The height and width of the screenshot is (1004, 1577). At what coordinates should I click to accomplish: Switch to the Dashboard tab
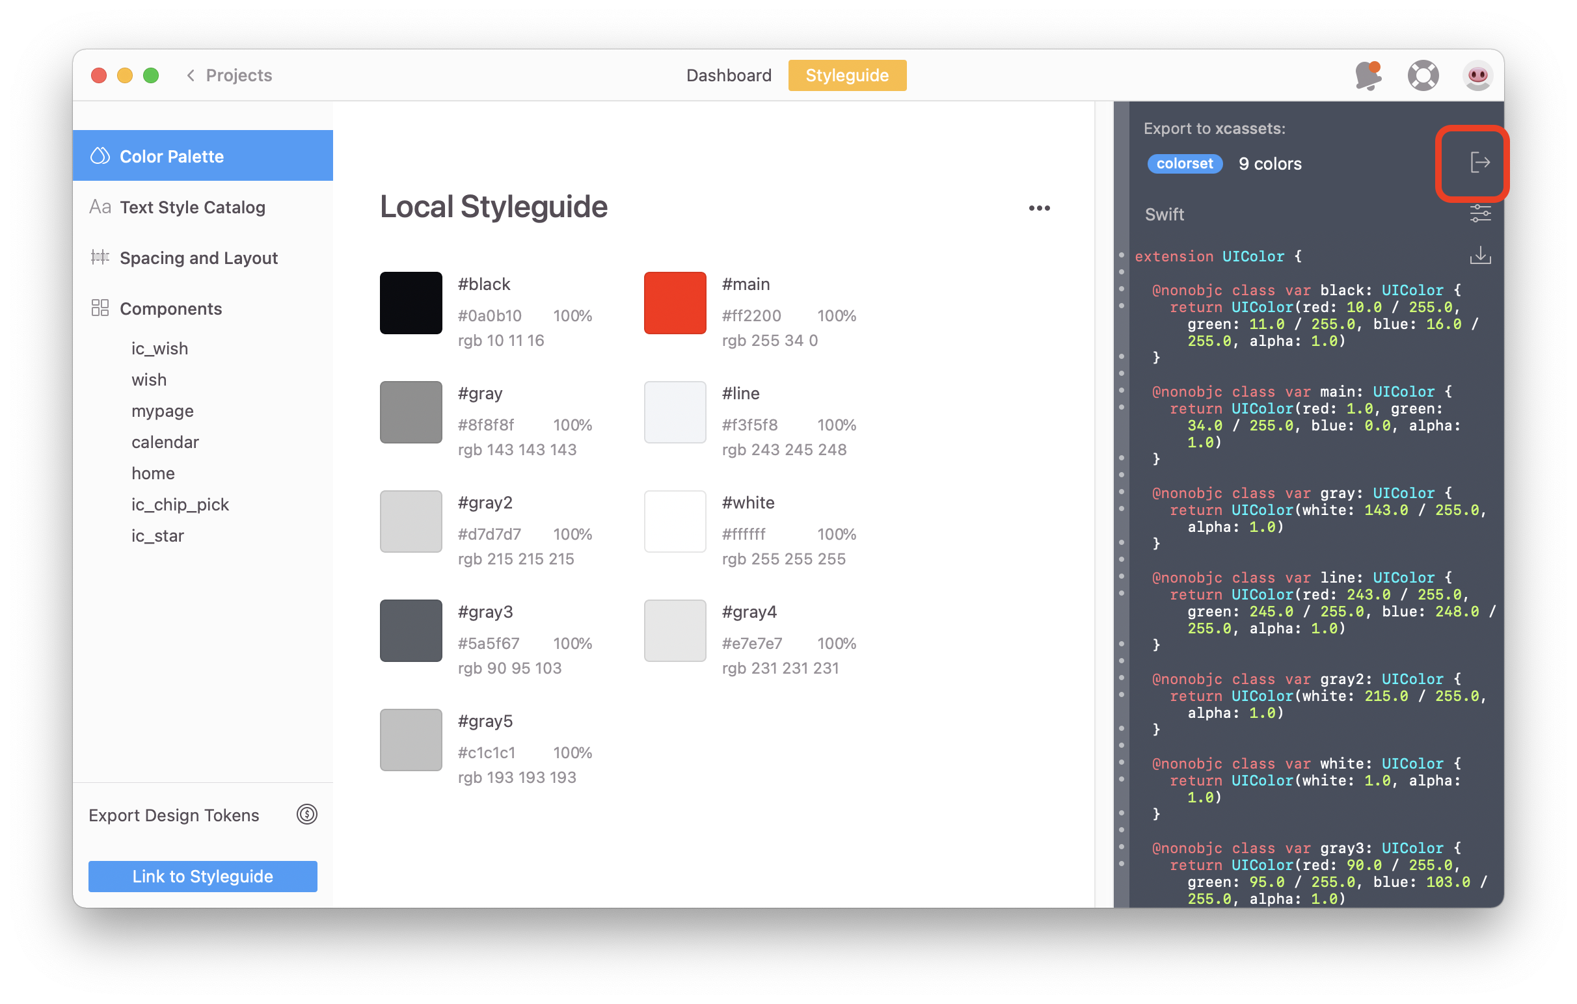coord(728,75)
